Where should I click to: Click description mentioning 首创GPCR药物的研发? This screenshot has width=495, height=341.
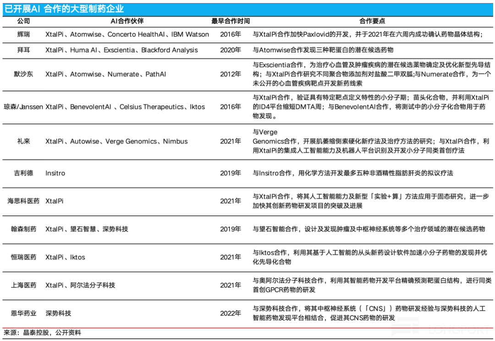[372, 285]
